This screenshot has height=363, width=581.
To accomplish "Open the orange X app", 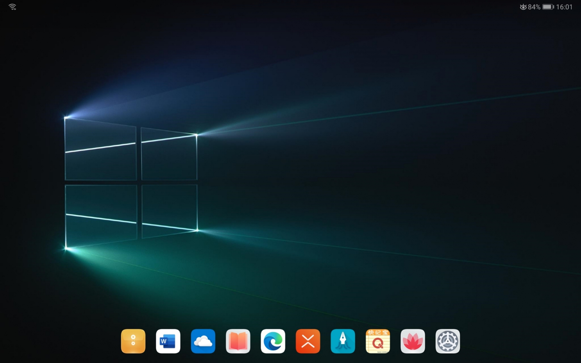I will pos(308,341).
